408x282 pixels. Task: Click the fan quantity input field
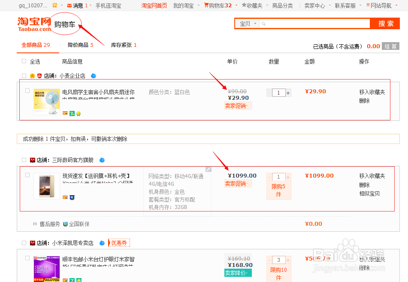click(279, 93)
